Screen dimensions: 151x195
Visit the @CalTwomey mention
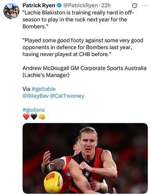[x=67, y=96]
